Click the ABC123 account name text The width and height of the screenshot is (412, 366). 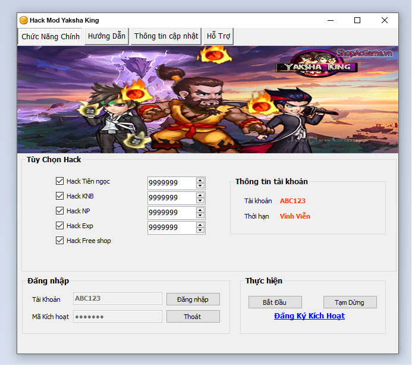tap(293, 201)
